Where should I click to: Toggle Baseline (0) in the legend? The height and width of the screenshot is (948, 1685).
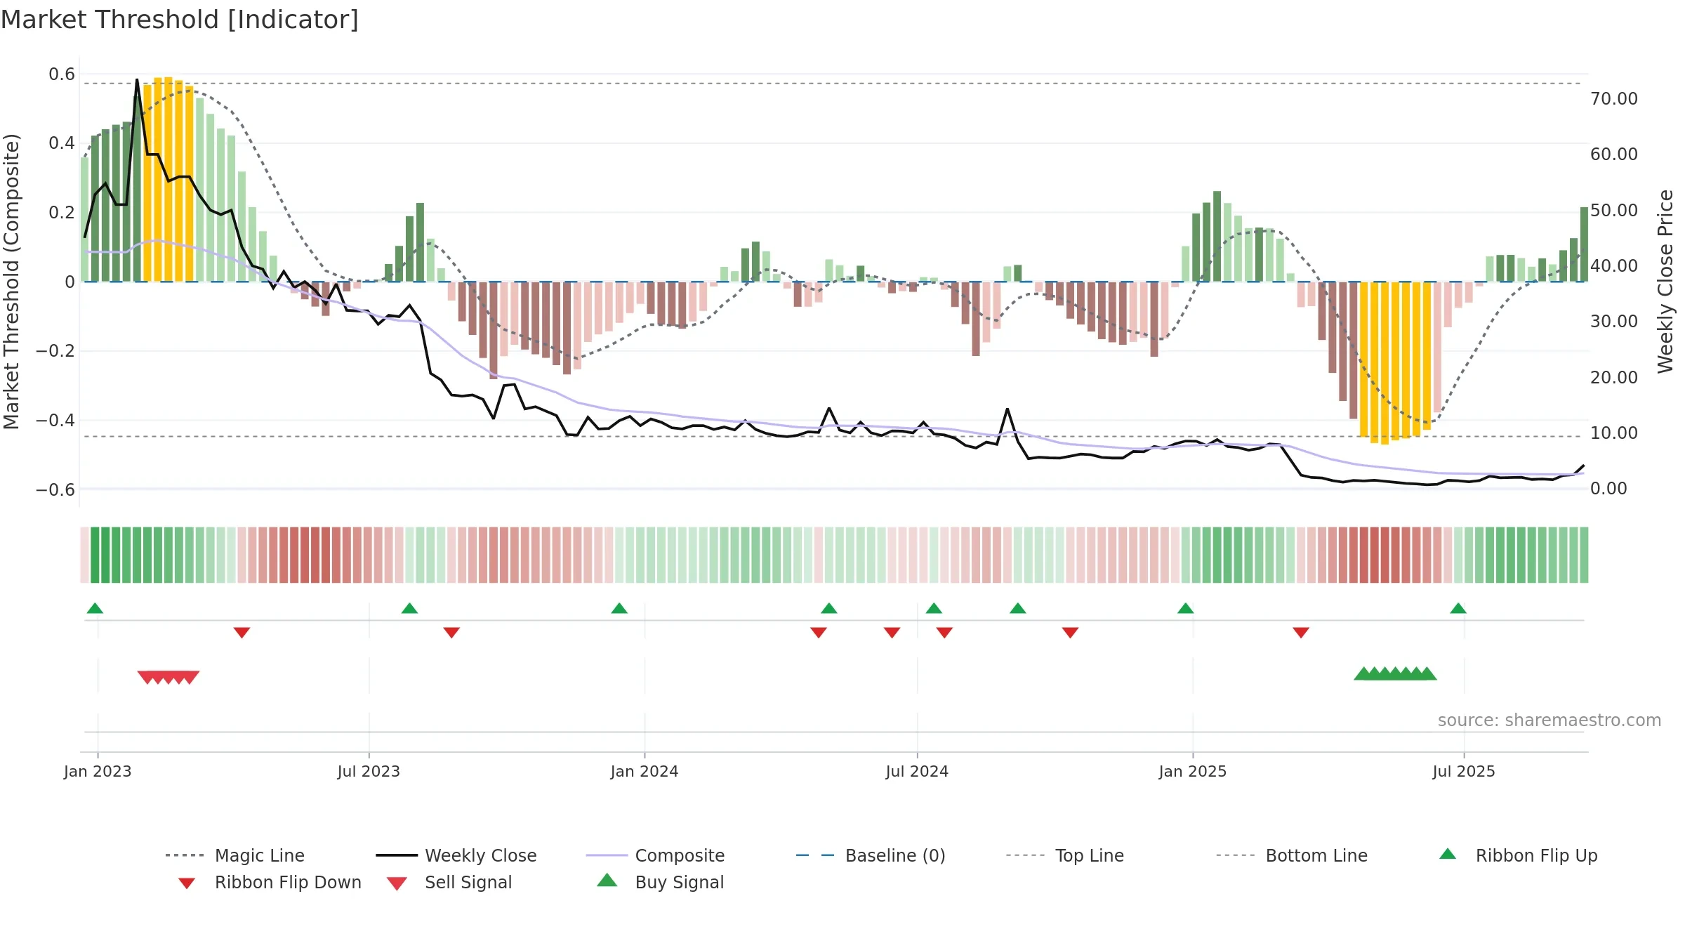871,855
